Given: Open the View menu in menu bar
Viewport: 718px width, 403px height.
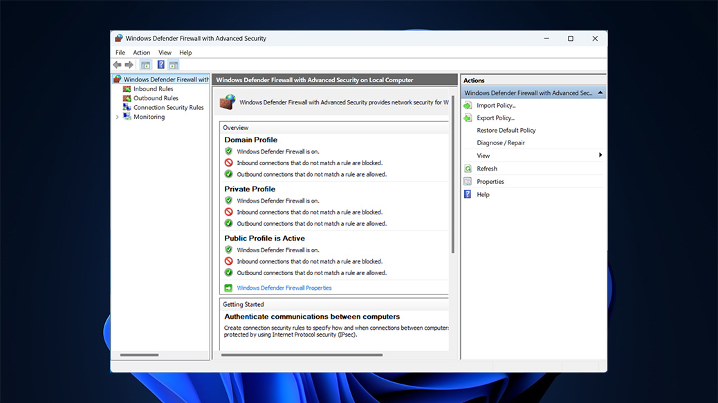Looking at the screenshot, I should (165, 53).
